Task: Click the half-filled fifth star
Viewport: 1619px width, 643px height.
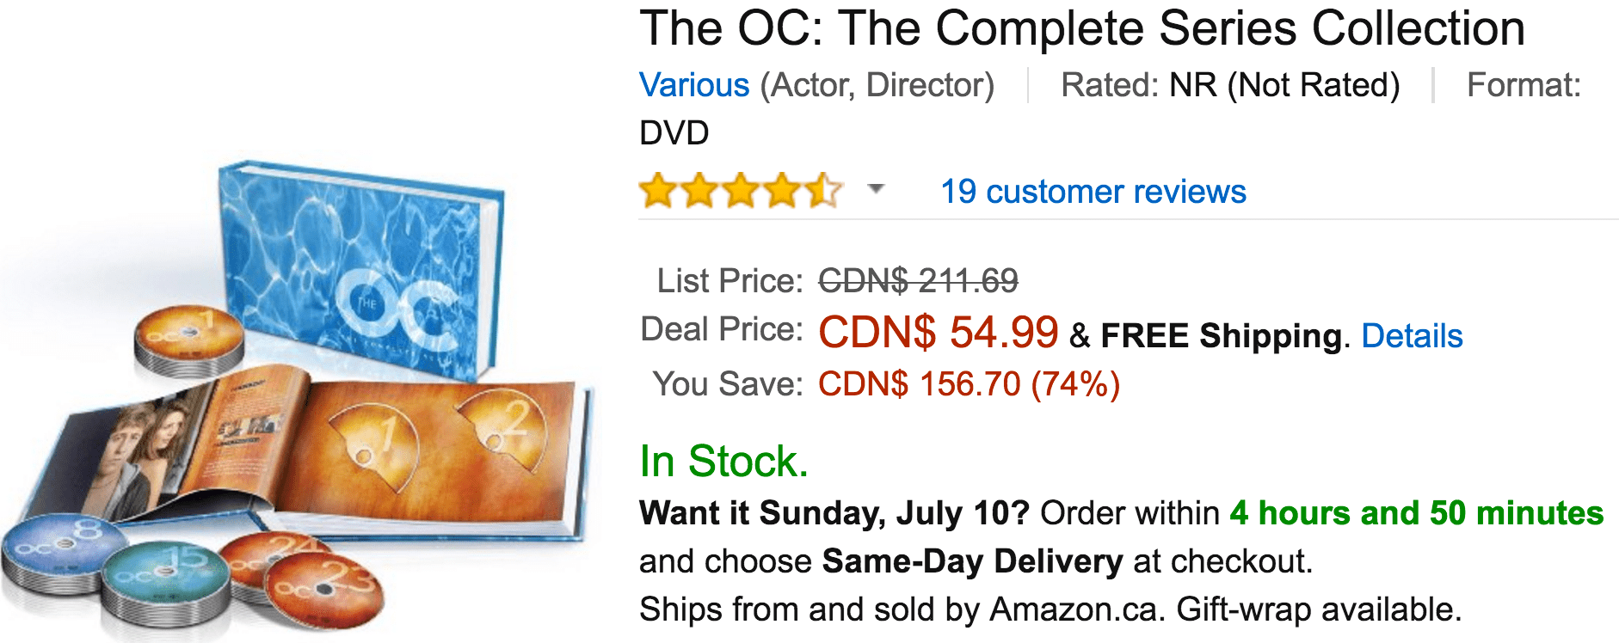Action: [824, 190]
